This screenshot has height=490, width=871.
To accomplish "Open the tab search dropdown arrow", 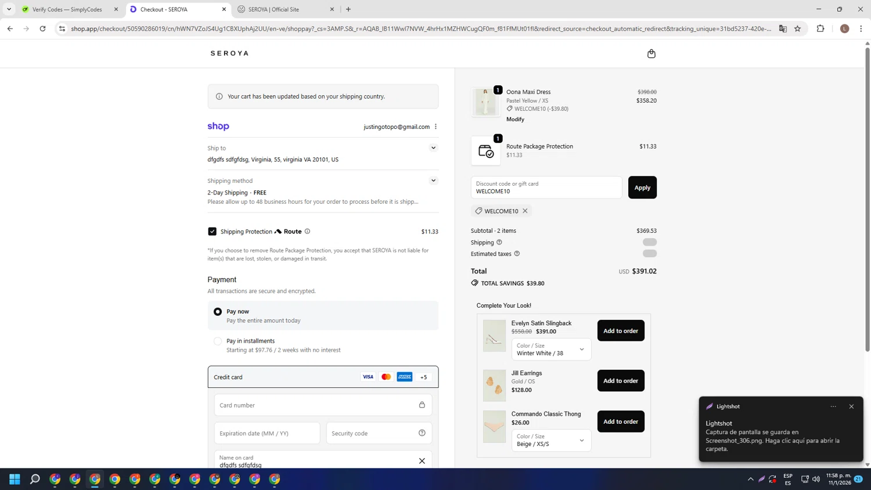I will 9,9.
